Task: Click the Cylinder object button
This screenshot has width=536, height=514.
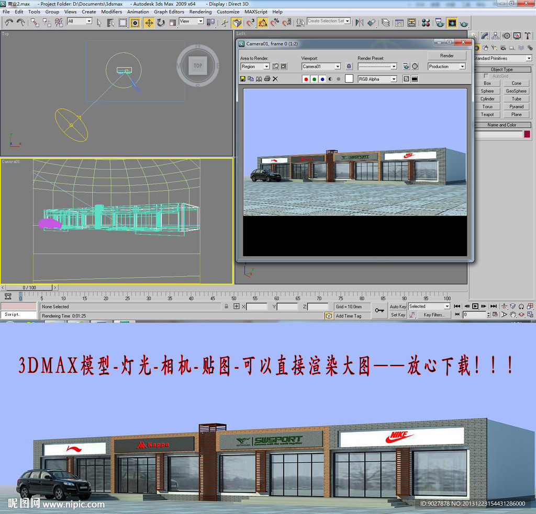Action: [x=487, y=99]
